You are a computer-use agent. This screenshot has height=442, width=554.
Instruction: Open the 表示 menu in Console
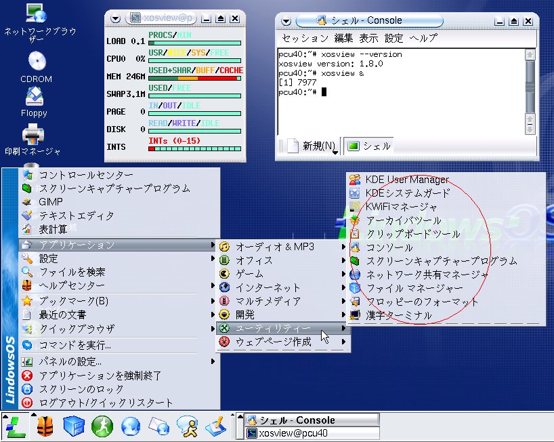[x=368, y=38]
